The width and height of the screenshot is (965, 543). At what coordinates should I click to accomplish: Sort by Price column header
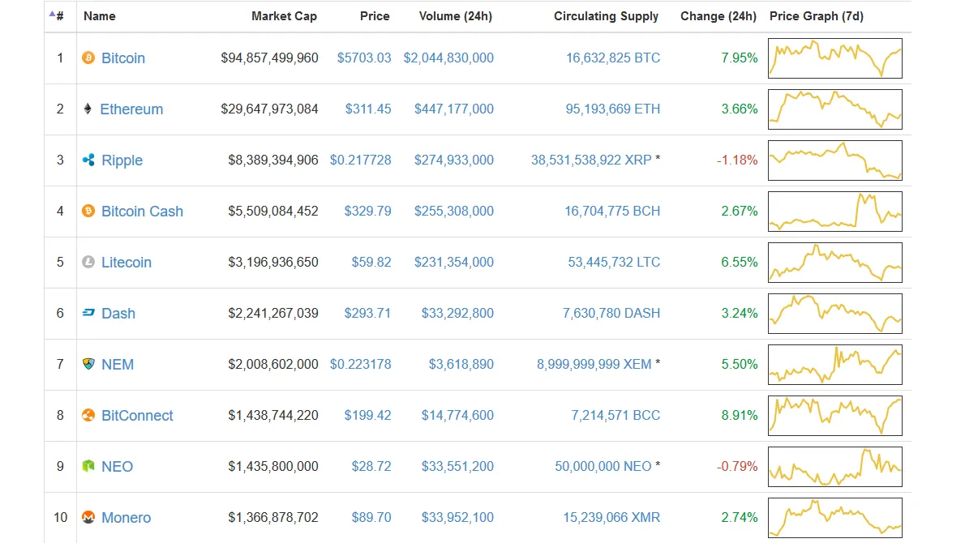tap(375, 16)
